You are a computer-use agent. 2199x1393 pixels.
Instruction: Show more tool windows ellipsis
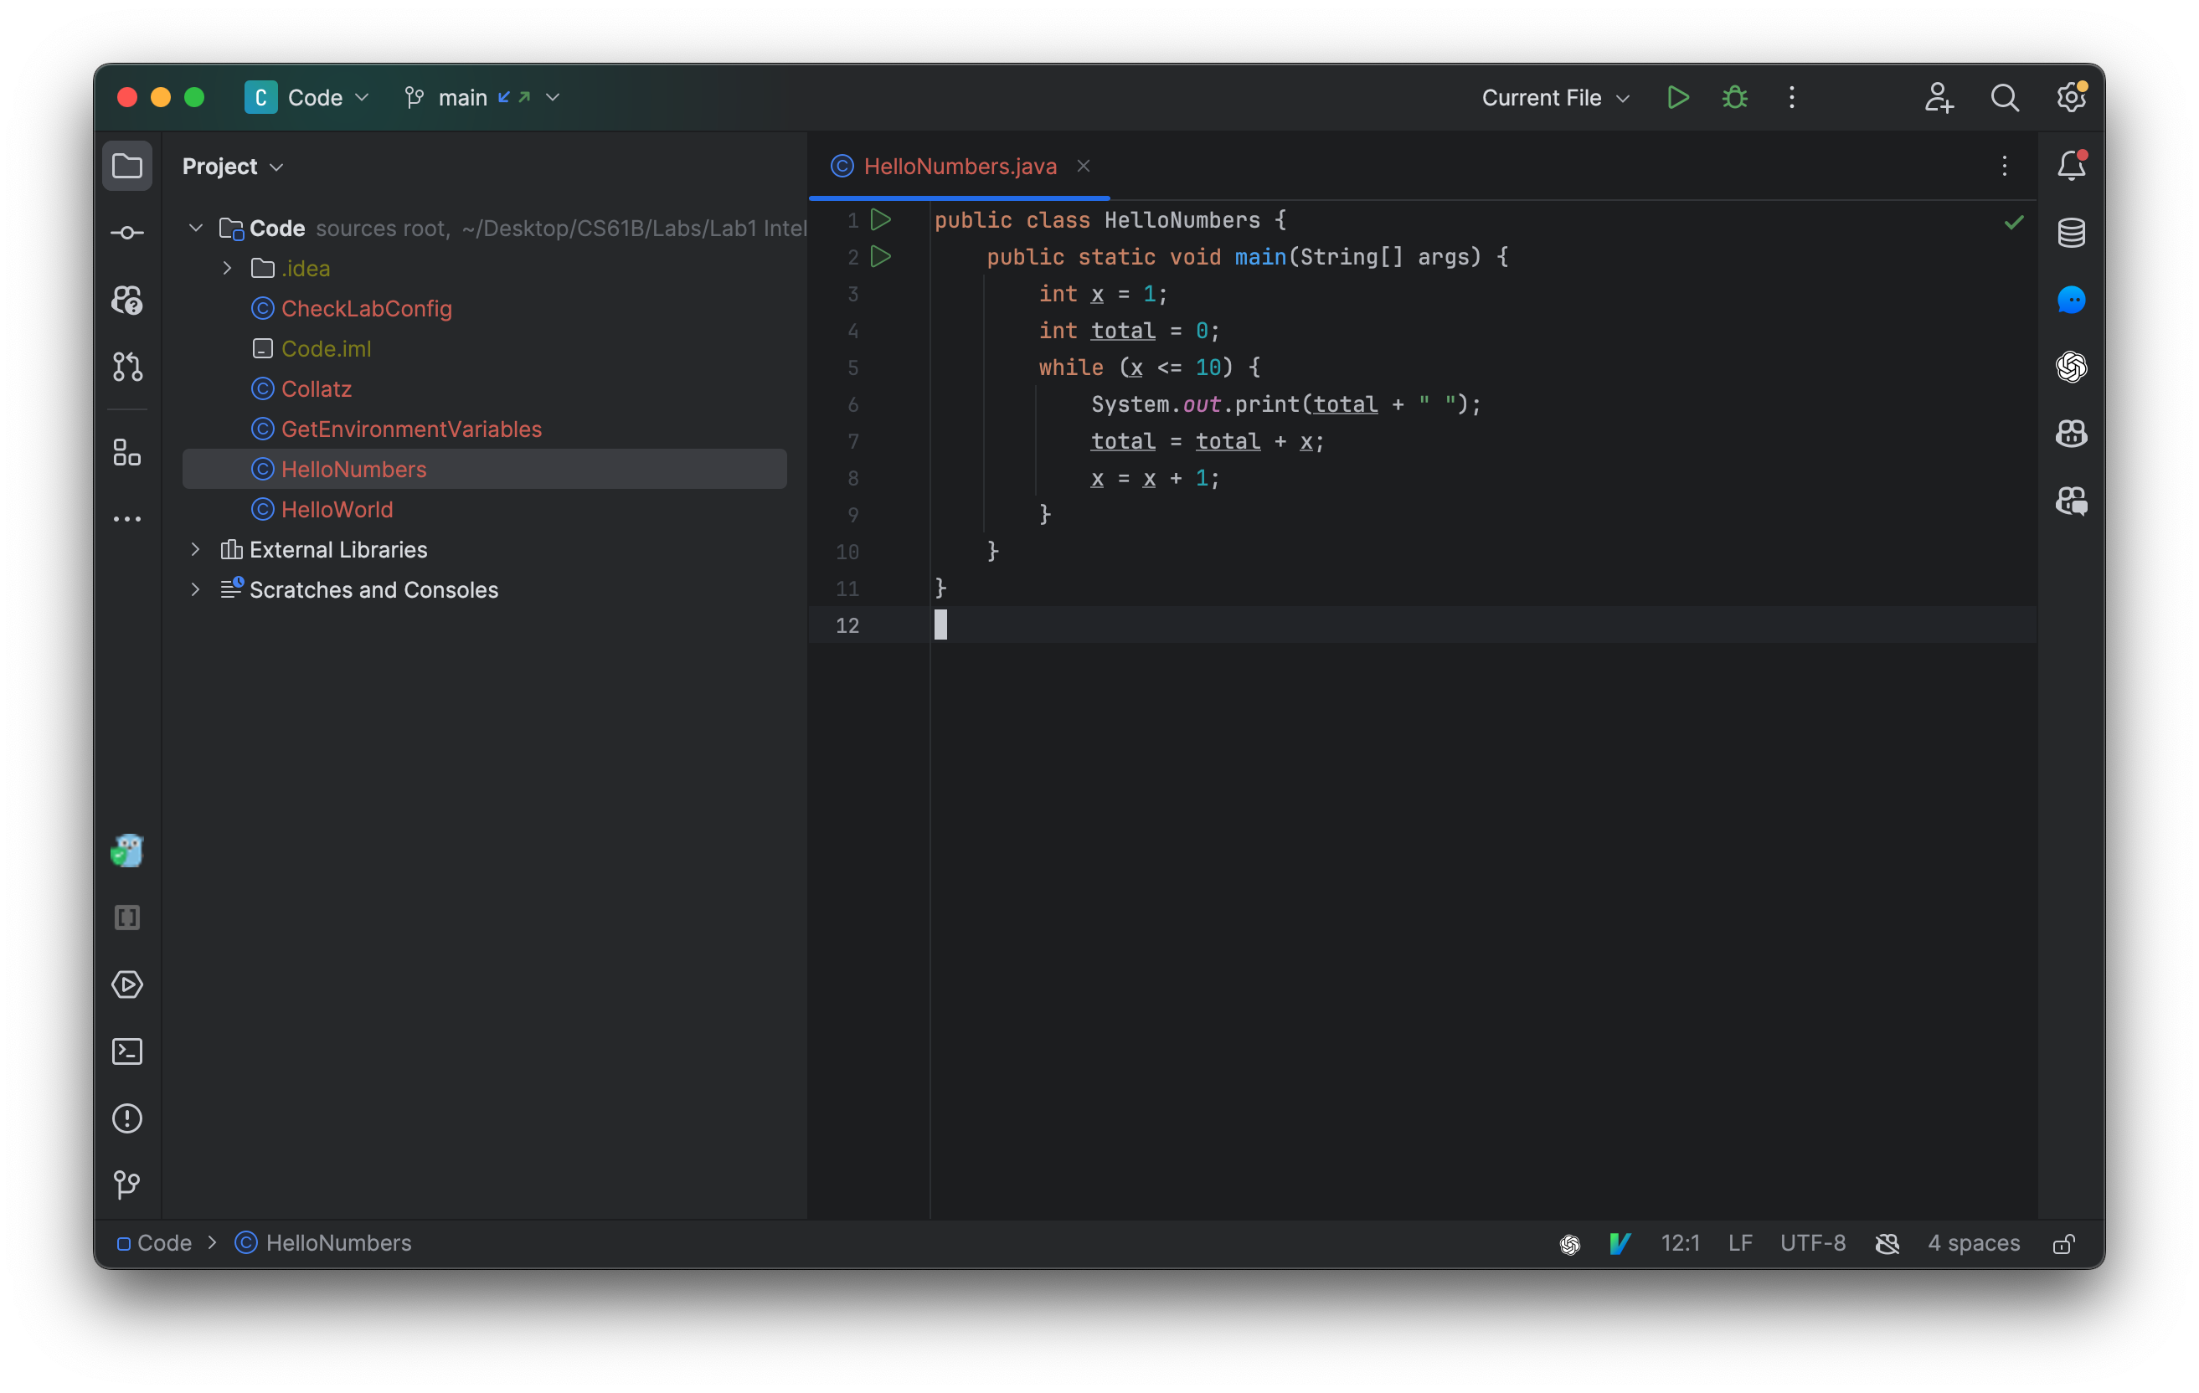127,519
